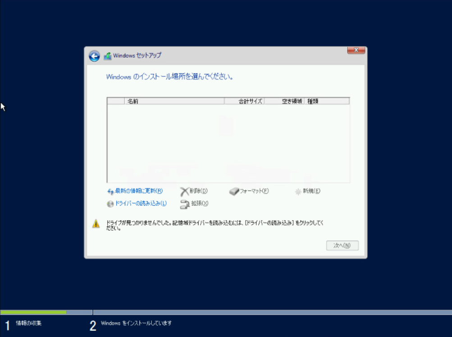Click the delete X icon
This screenshot has height=337, width=452.
184,191
